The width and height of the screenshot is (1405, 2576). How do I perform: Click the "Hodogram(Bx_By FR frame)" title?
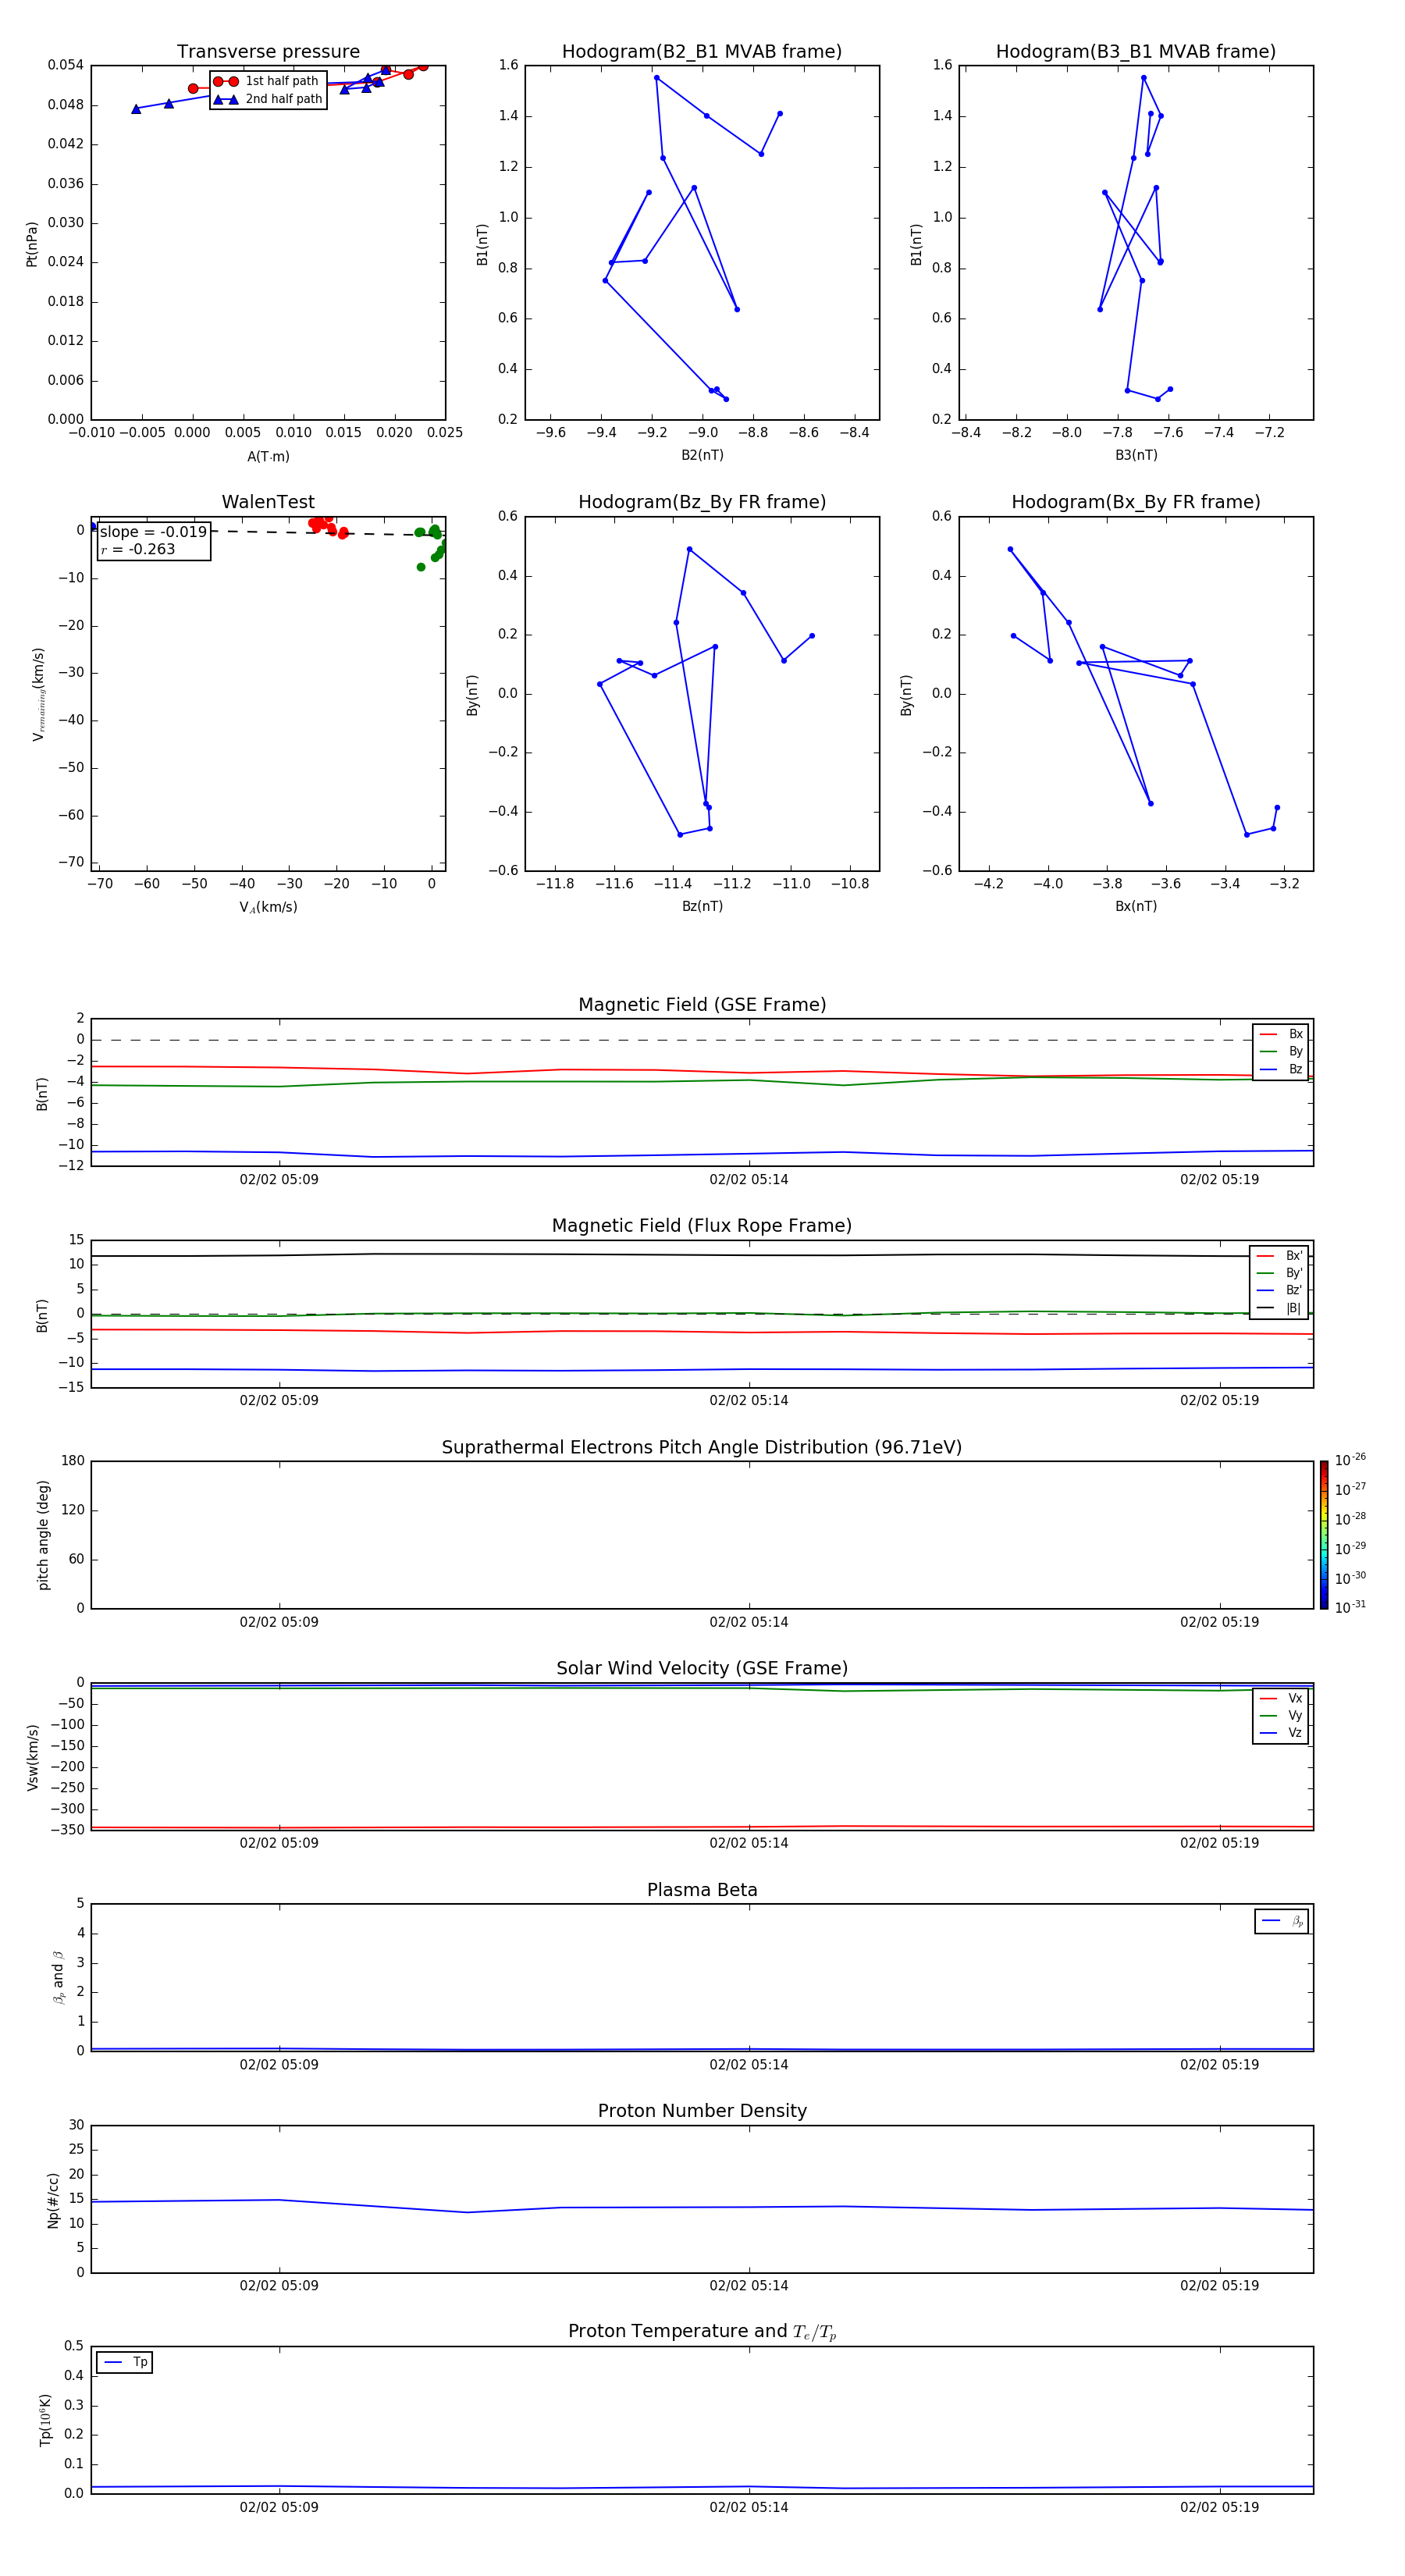(x=1136, y=502)
